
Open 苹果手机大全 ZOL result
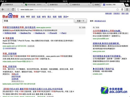32,89
